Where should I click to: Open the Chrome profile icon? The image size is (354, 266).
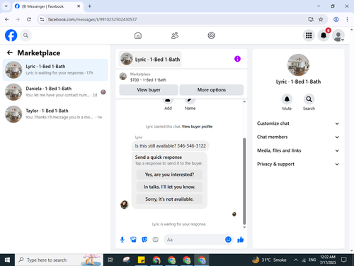(336, 19)
